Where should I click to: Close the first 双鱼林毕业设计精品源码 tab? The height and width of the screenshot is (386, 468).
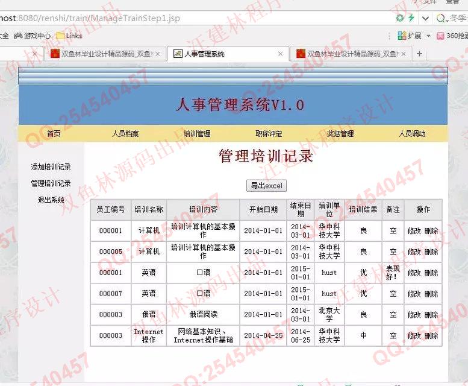point(158,54)
